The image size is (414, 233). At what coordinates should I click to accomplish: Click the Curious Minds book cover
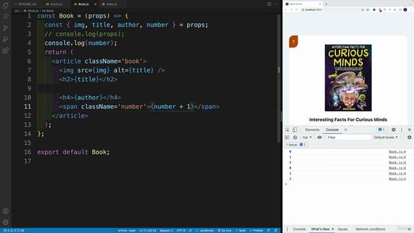click(x=348, y=78)
